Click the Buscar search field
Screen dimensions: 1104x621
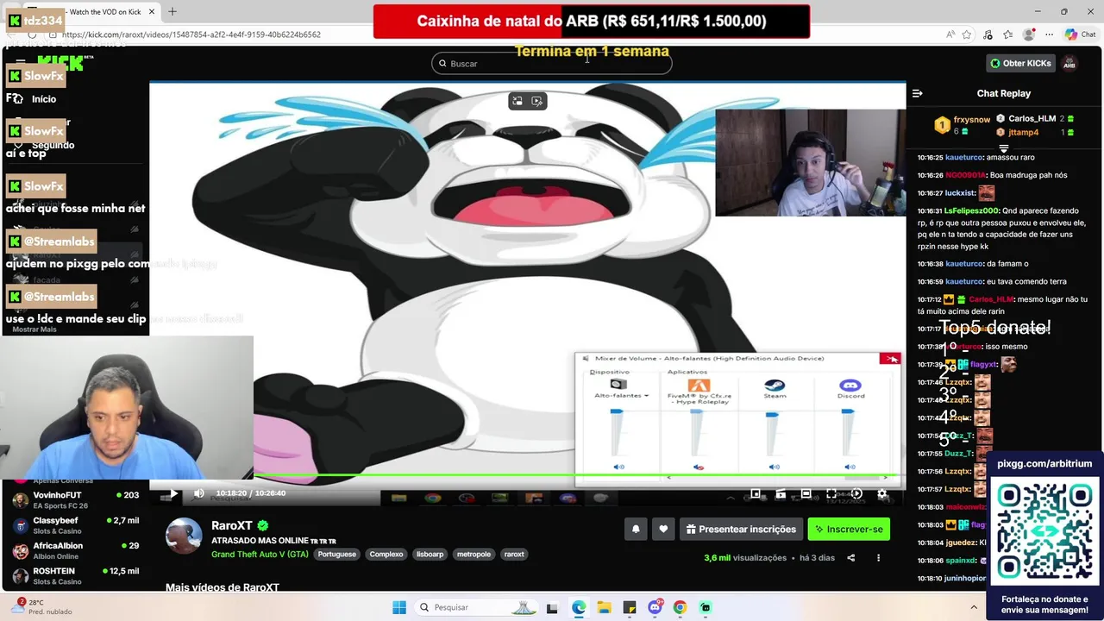(x=552, y=63)
